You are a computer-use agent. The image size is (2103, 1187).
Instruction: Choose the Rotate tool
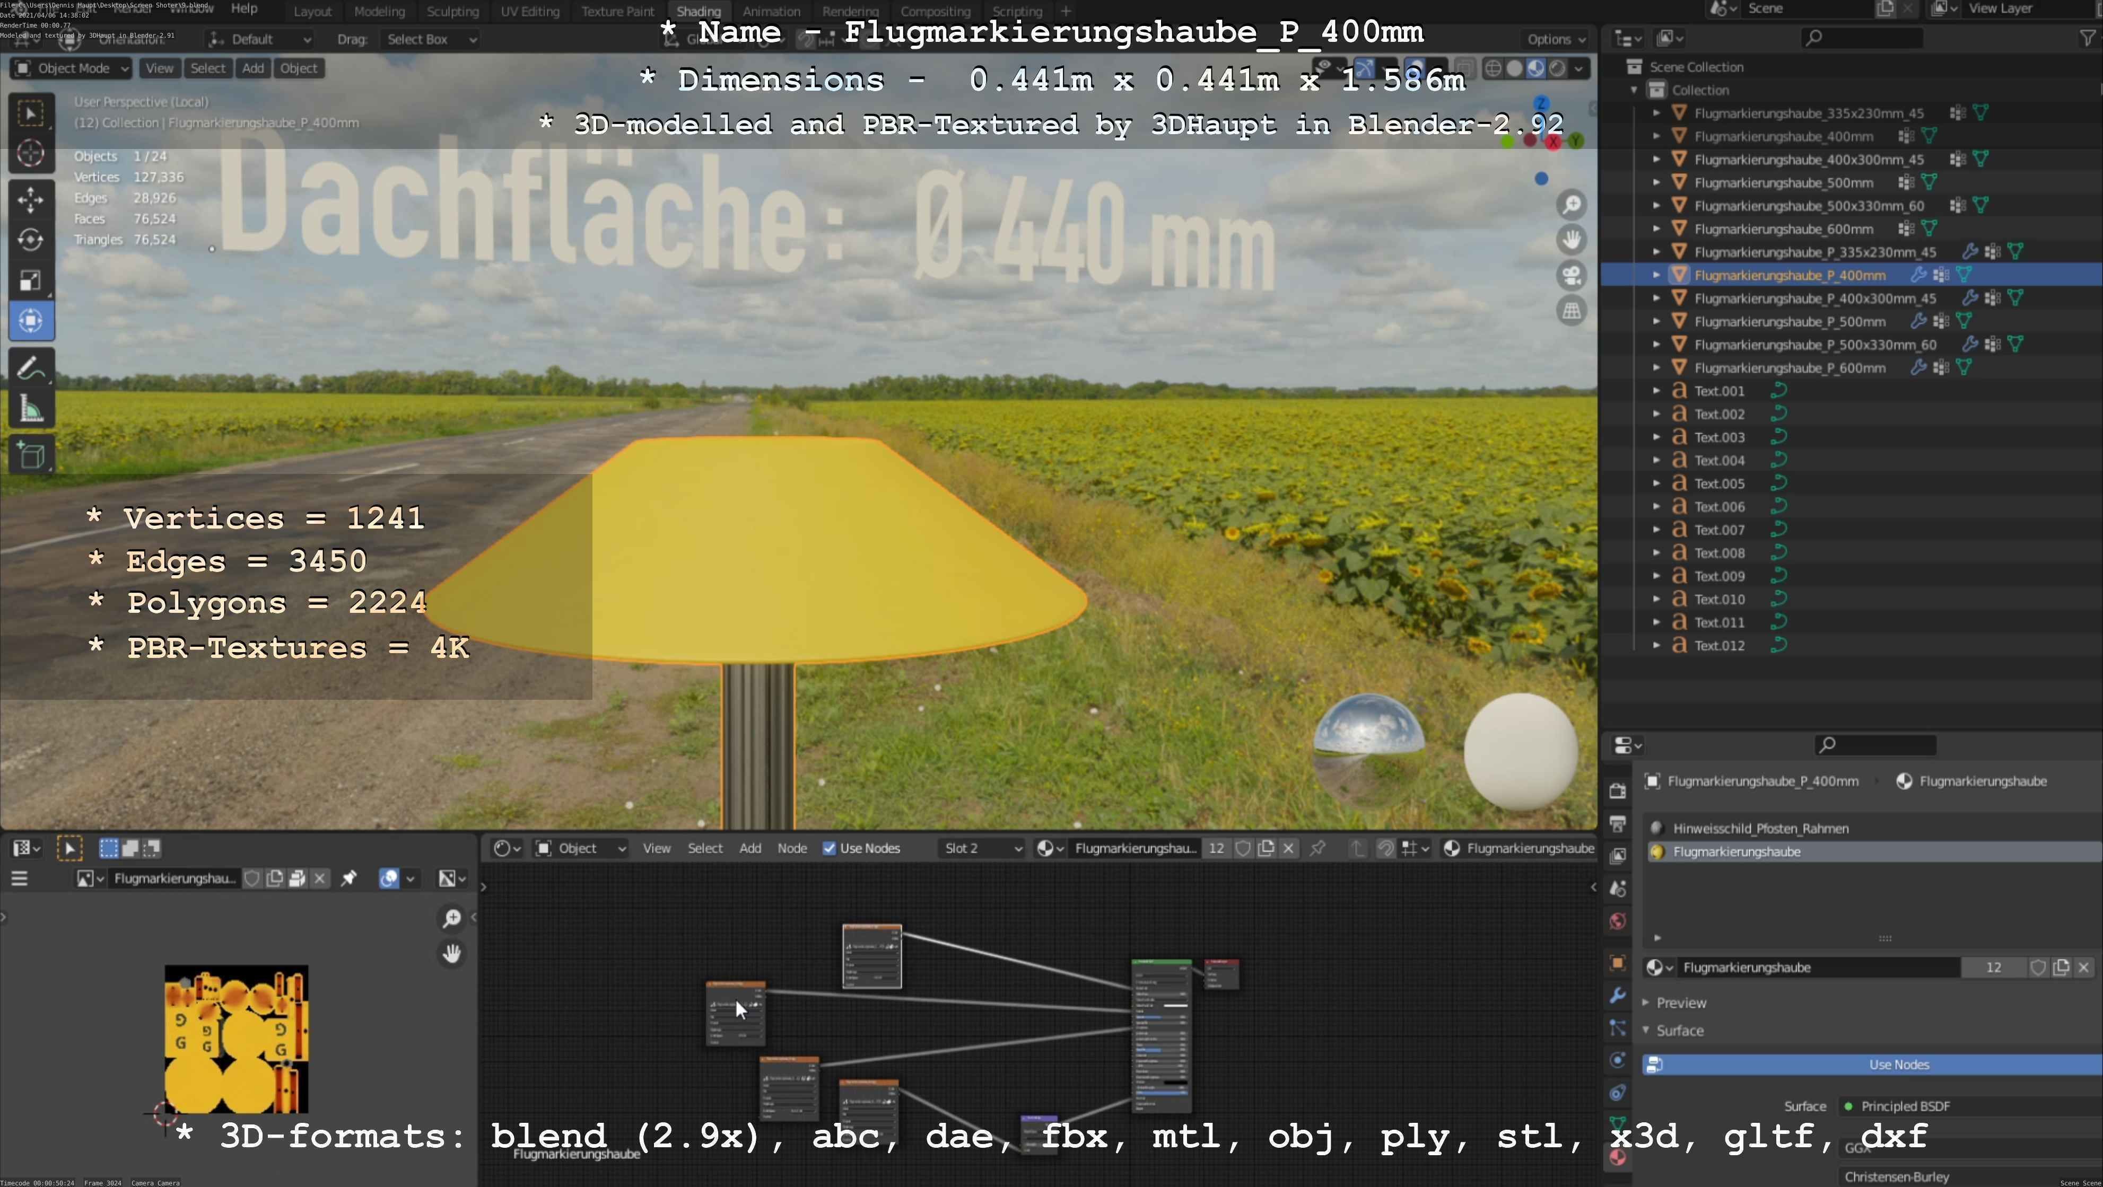tap(31, 240)
